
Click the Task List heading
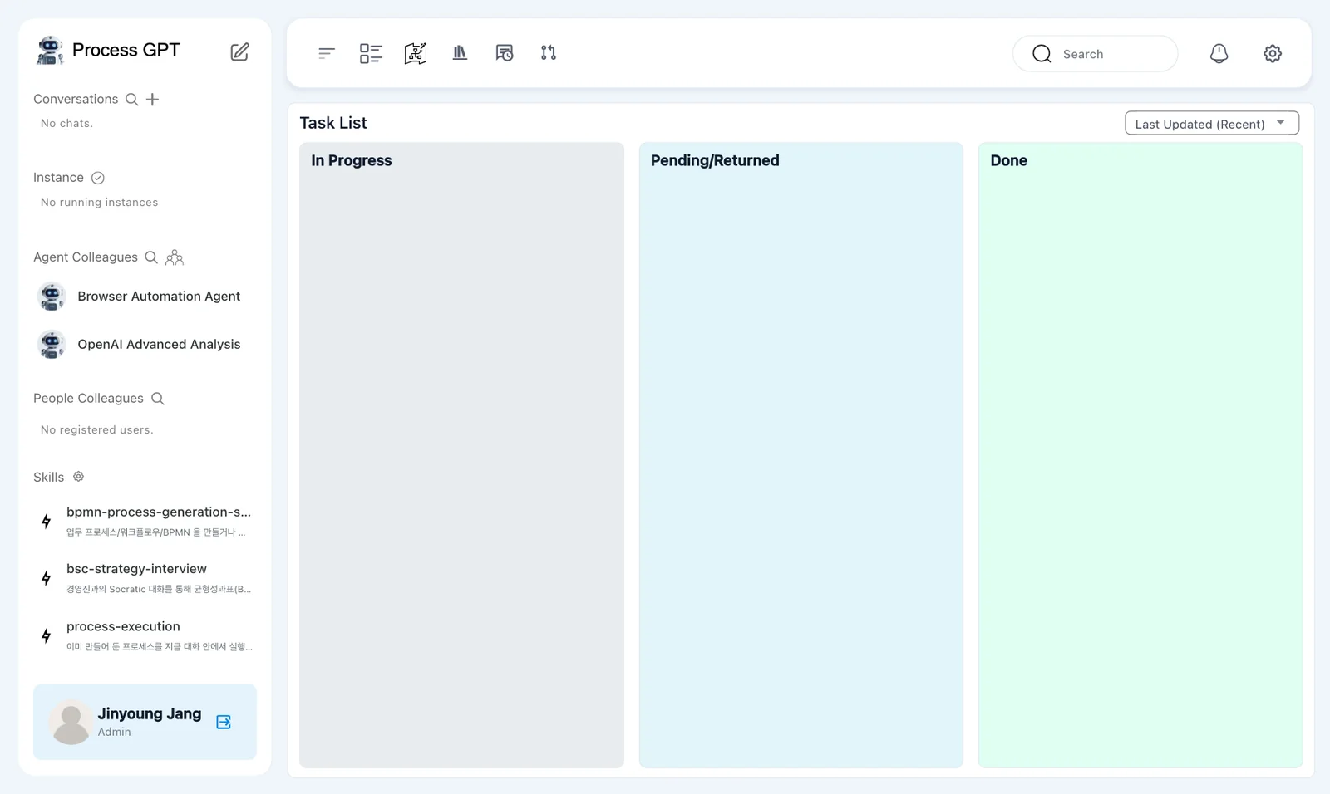tap(333, 123)
